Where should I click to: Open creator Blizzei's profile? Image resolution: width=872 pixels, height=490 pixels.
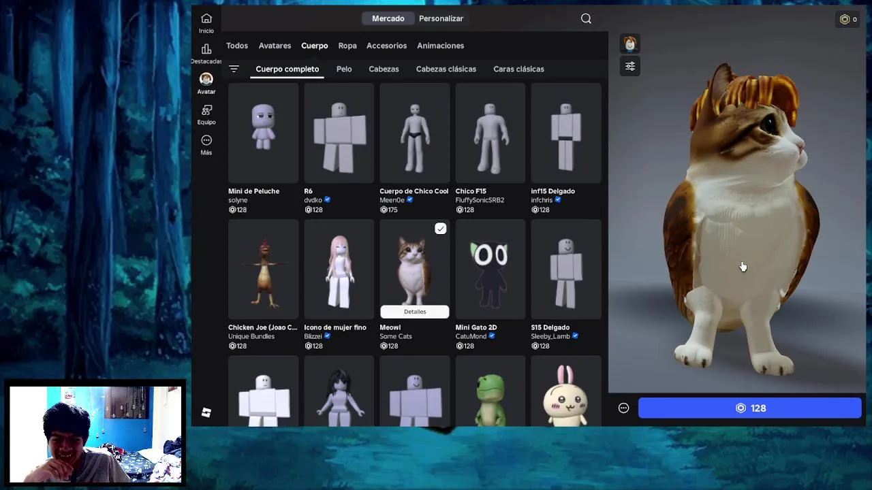click(313, 336)
